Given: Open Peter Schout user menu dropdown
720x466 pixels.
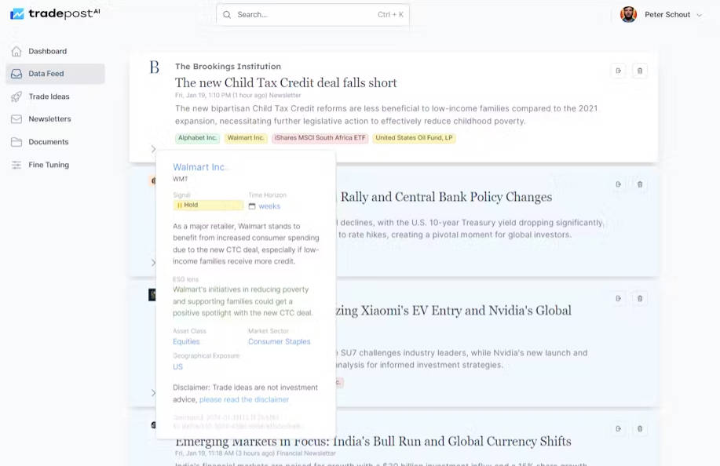Looking at the screenshot, I should tap(699, 15).
